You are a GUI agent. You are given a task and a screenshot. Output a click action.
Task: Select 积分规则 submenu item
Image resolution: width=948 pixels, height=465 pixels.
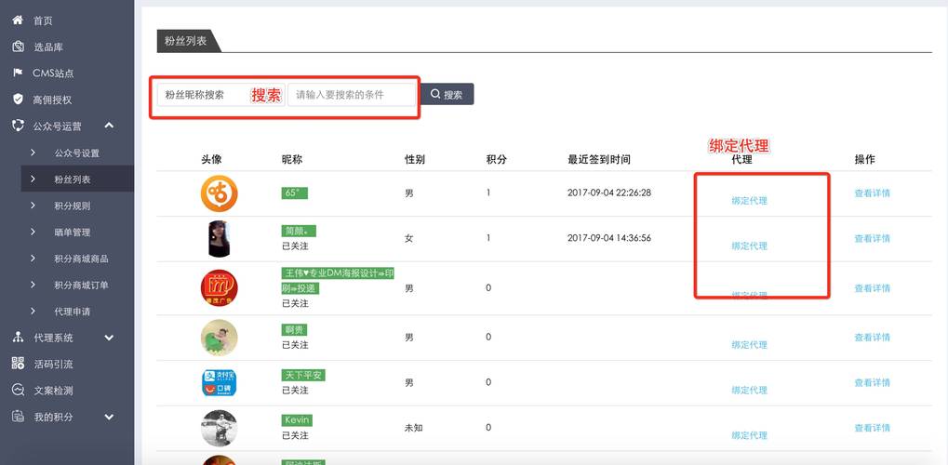point(73,206)
